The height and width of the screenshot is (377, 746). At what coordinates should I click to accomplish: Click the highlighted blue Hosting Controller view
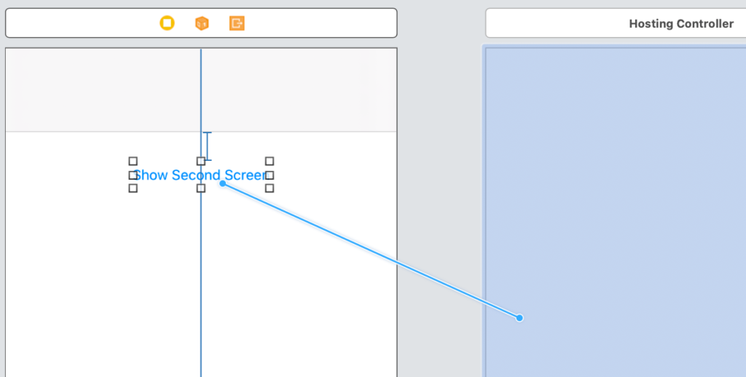[x=619, y=182]
